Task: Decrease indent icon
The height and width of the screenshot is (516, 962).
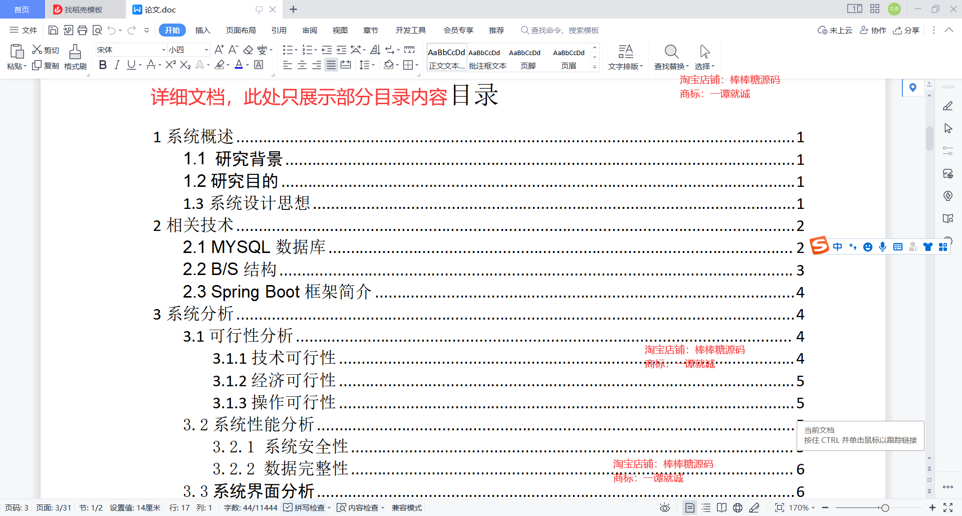Action: click(x=327, y=50)
